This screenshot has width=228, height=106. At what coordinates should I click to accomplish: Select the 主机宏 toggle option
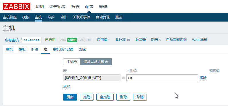coord(72,62)
